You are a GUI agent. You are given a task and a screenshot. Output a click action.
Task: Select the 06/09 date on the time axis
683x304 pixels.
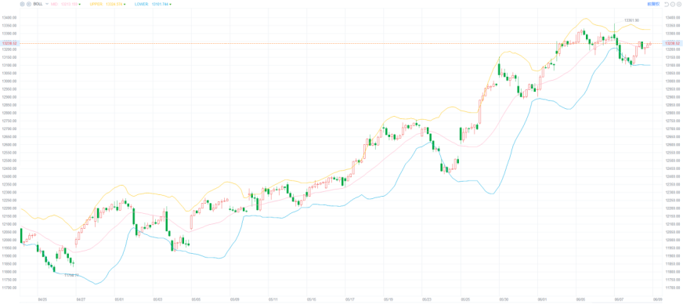point(657,299)
